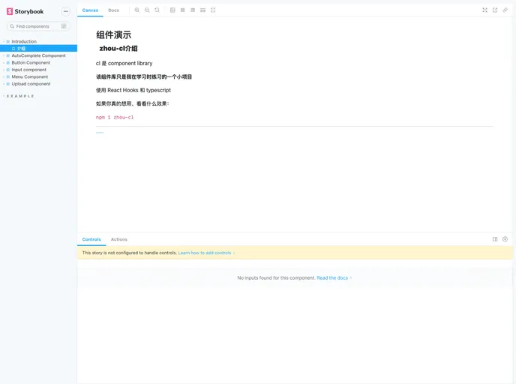Toggle the outline overlay tool
Screen dimensions: 516x384
pos(213,10)
